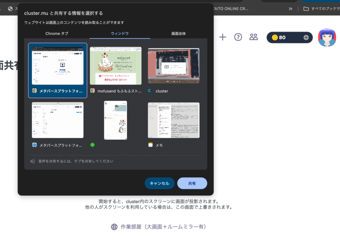
Task: Click the globe icon beside 作業部屋
Action: [x=114, y=227]
